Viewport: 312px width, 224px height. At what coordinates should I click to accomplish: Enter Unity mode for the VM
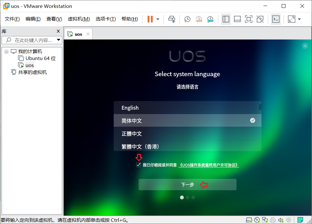pos(260,19)
